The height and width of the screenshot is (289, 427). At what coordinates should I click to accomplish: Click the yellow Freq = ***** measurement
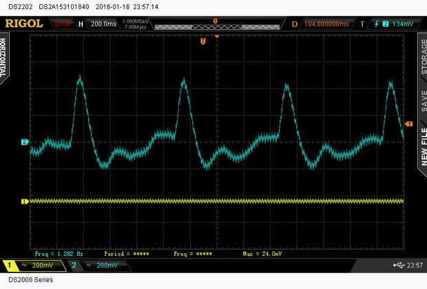(x=193, y=254)
